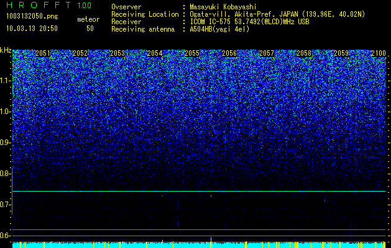391x248 pixels.
Task: Select the A504HB(yagi 4el) antenna value
Action: tap(219, 29)
